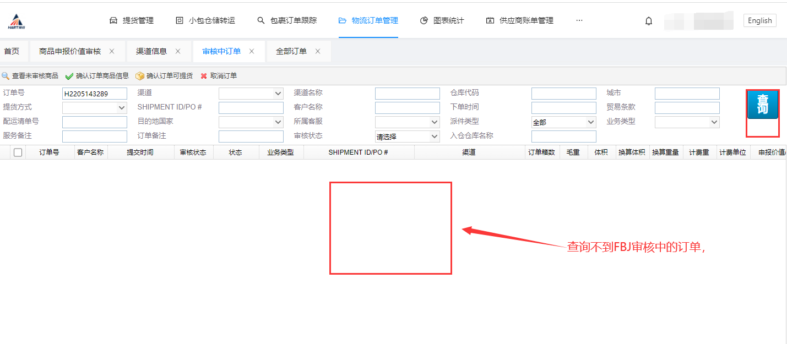787x344 pixels.
Task: Click the blue 查询 search button
Action: click(x=762, y=105)
